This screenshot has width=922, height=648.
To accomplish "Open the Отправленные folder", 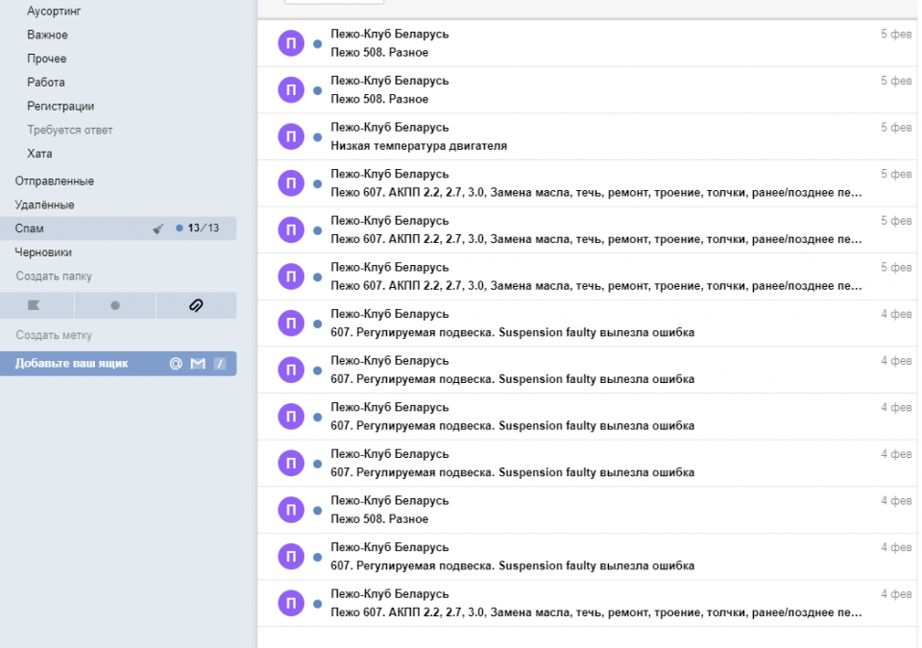I will point(54,181).
